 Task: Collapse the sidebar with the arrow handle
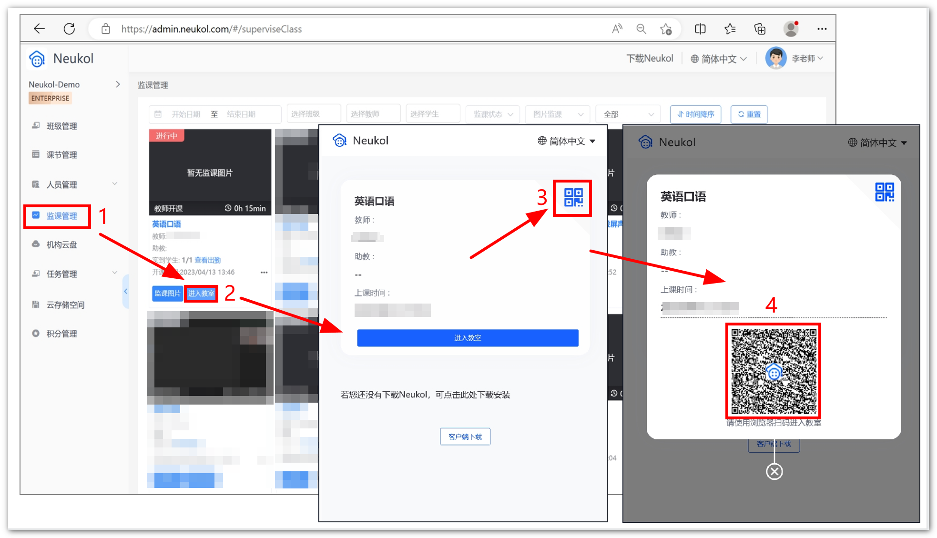coord(125,291)
